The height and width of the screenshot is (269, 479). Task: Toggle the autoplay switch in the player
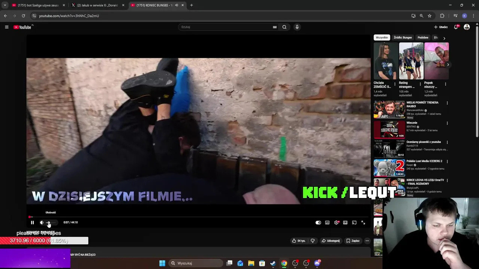[x=318, y=223]
